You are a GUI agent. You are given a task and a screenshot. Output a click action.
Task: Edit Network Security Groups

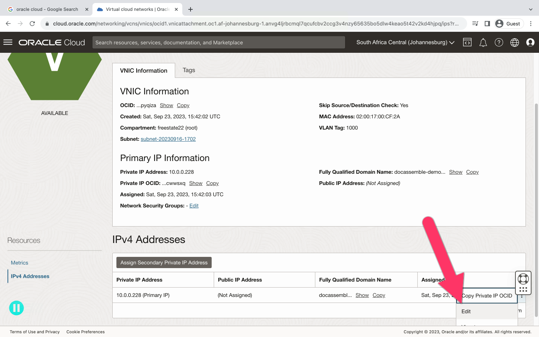tap(194, 206)
